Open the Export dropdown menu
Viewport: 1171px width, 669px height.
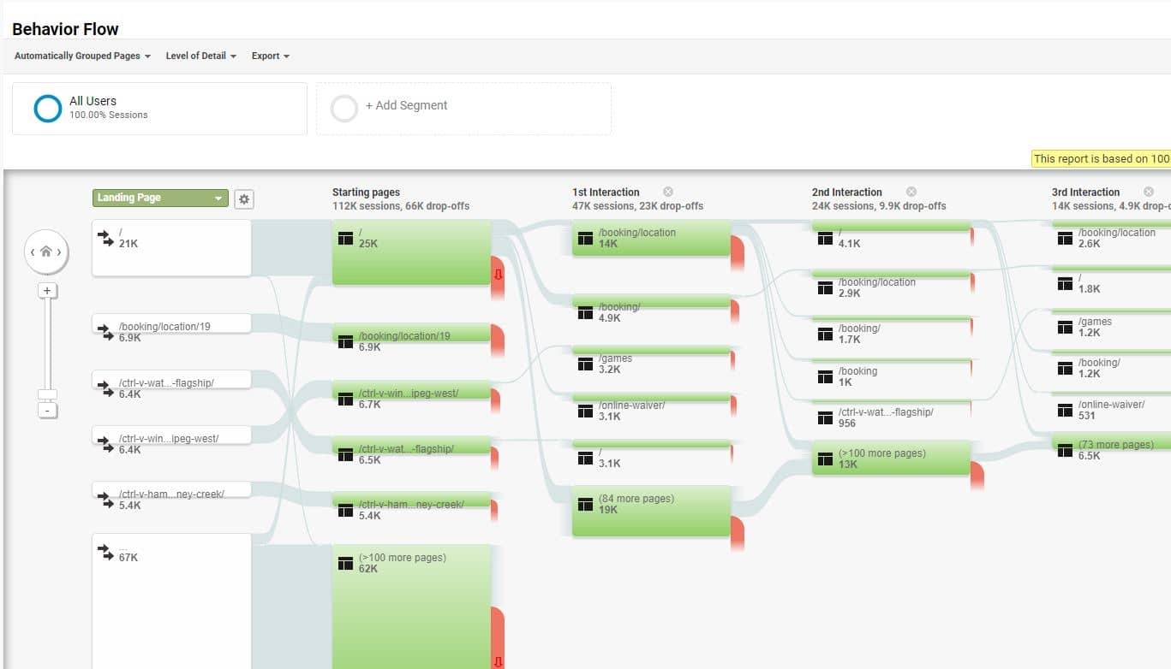(271, 56)
